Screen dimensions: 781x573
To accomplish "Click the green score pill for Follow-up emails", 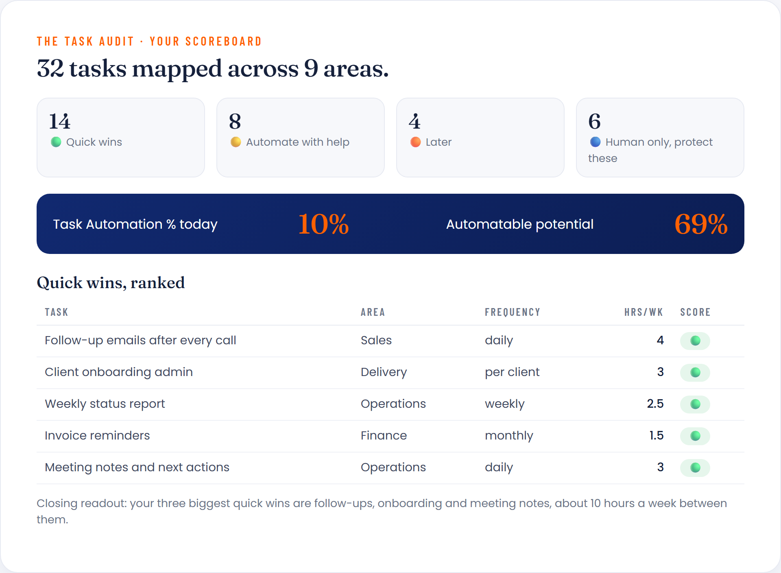I will tap(695, 341).
